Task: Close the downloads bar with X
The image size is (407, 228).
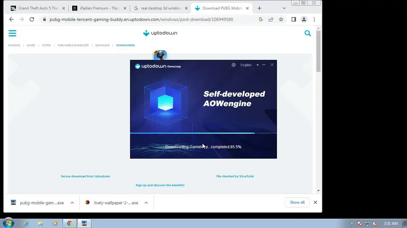Action: coord(315,202)
